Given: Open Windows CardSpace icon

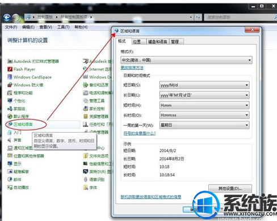Looking at the screenshot, I should click(x=10, y=77).
